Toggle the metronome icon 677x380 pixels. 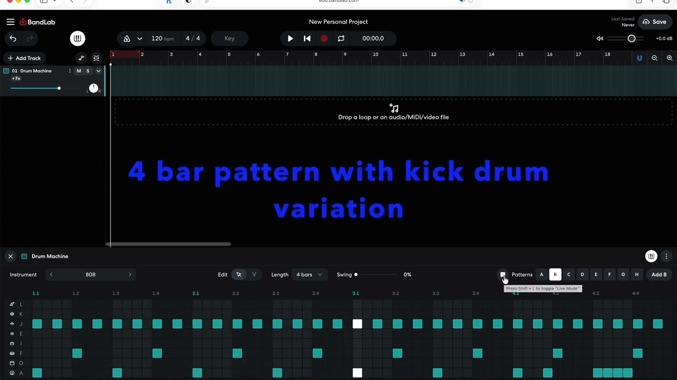(x=127, y=39)
